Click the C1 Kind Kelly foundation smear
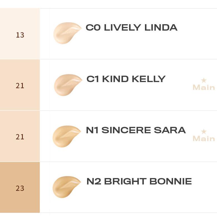The height and width of the screenshot is (217, 217). point(67,85)
